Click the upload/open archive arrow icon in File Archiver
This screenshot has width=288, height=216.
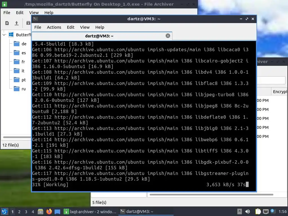point(17,23)
